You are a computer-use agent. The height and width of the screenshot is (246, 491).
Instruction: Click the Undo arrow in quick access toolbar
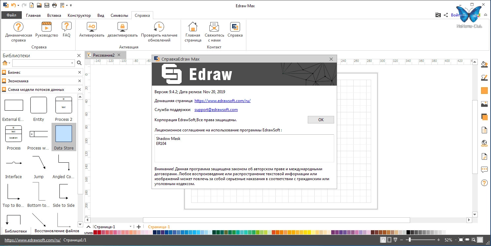point(14,5)
